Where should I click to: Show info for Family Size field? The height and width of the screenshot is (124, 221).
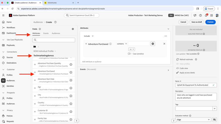71,120
